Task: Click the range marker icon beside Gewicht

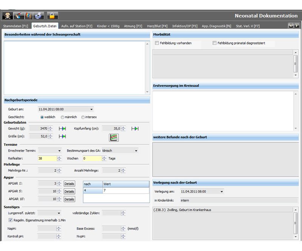Action: coord(62,129)
